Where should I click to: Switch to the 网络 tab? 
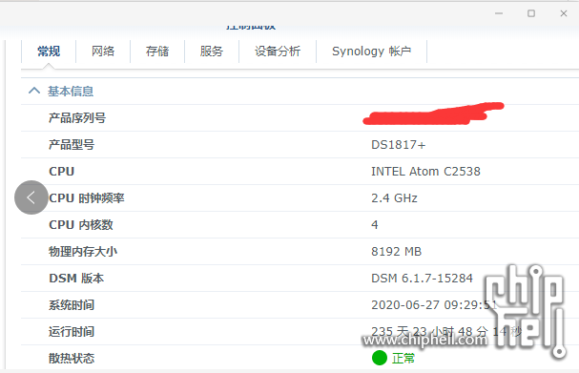pos(103,51)
